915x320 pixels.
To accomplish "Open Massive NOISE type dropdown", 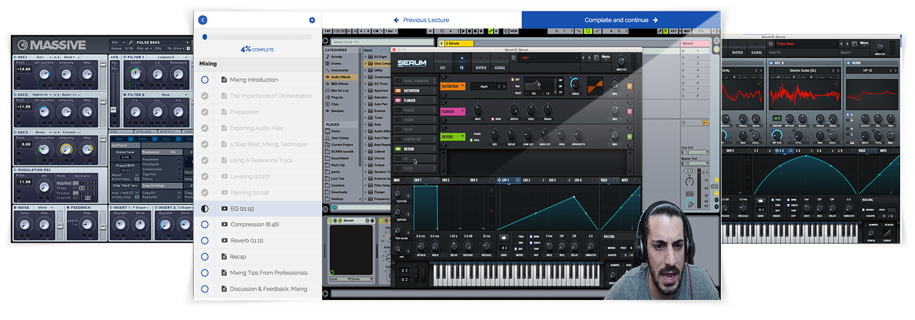I will pos(46,208).
